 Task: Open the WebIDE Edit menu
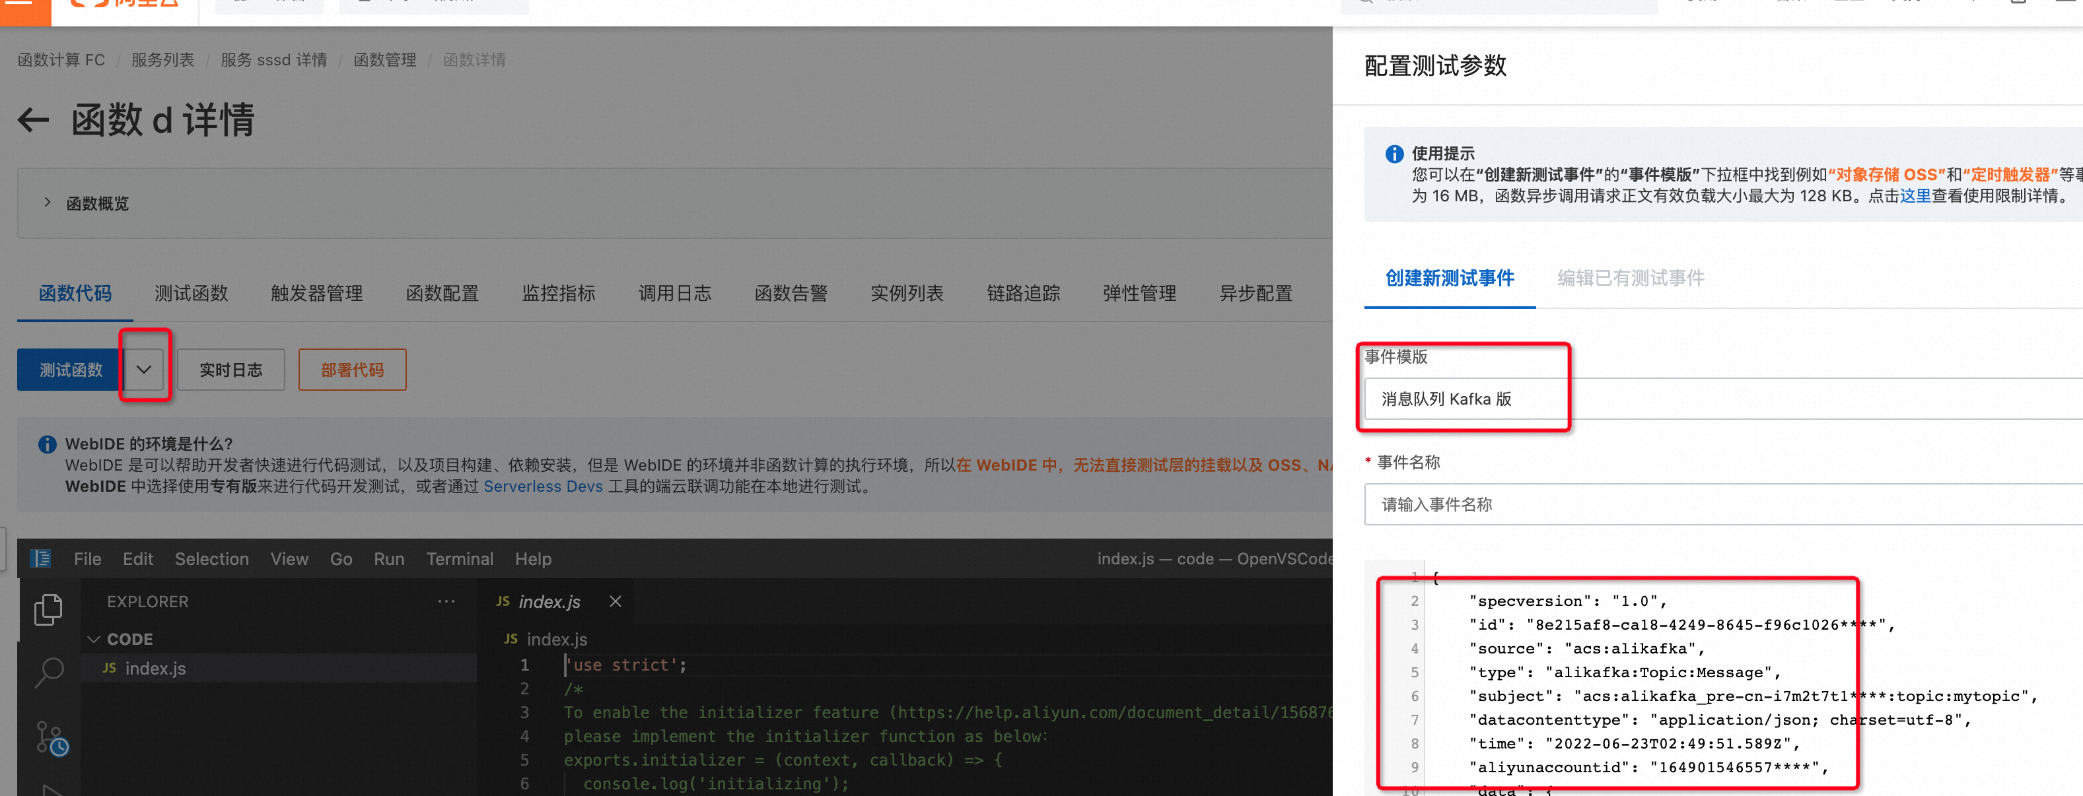[x=137, y=558]
